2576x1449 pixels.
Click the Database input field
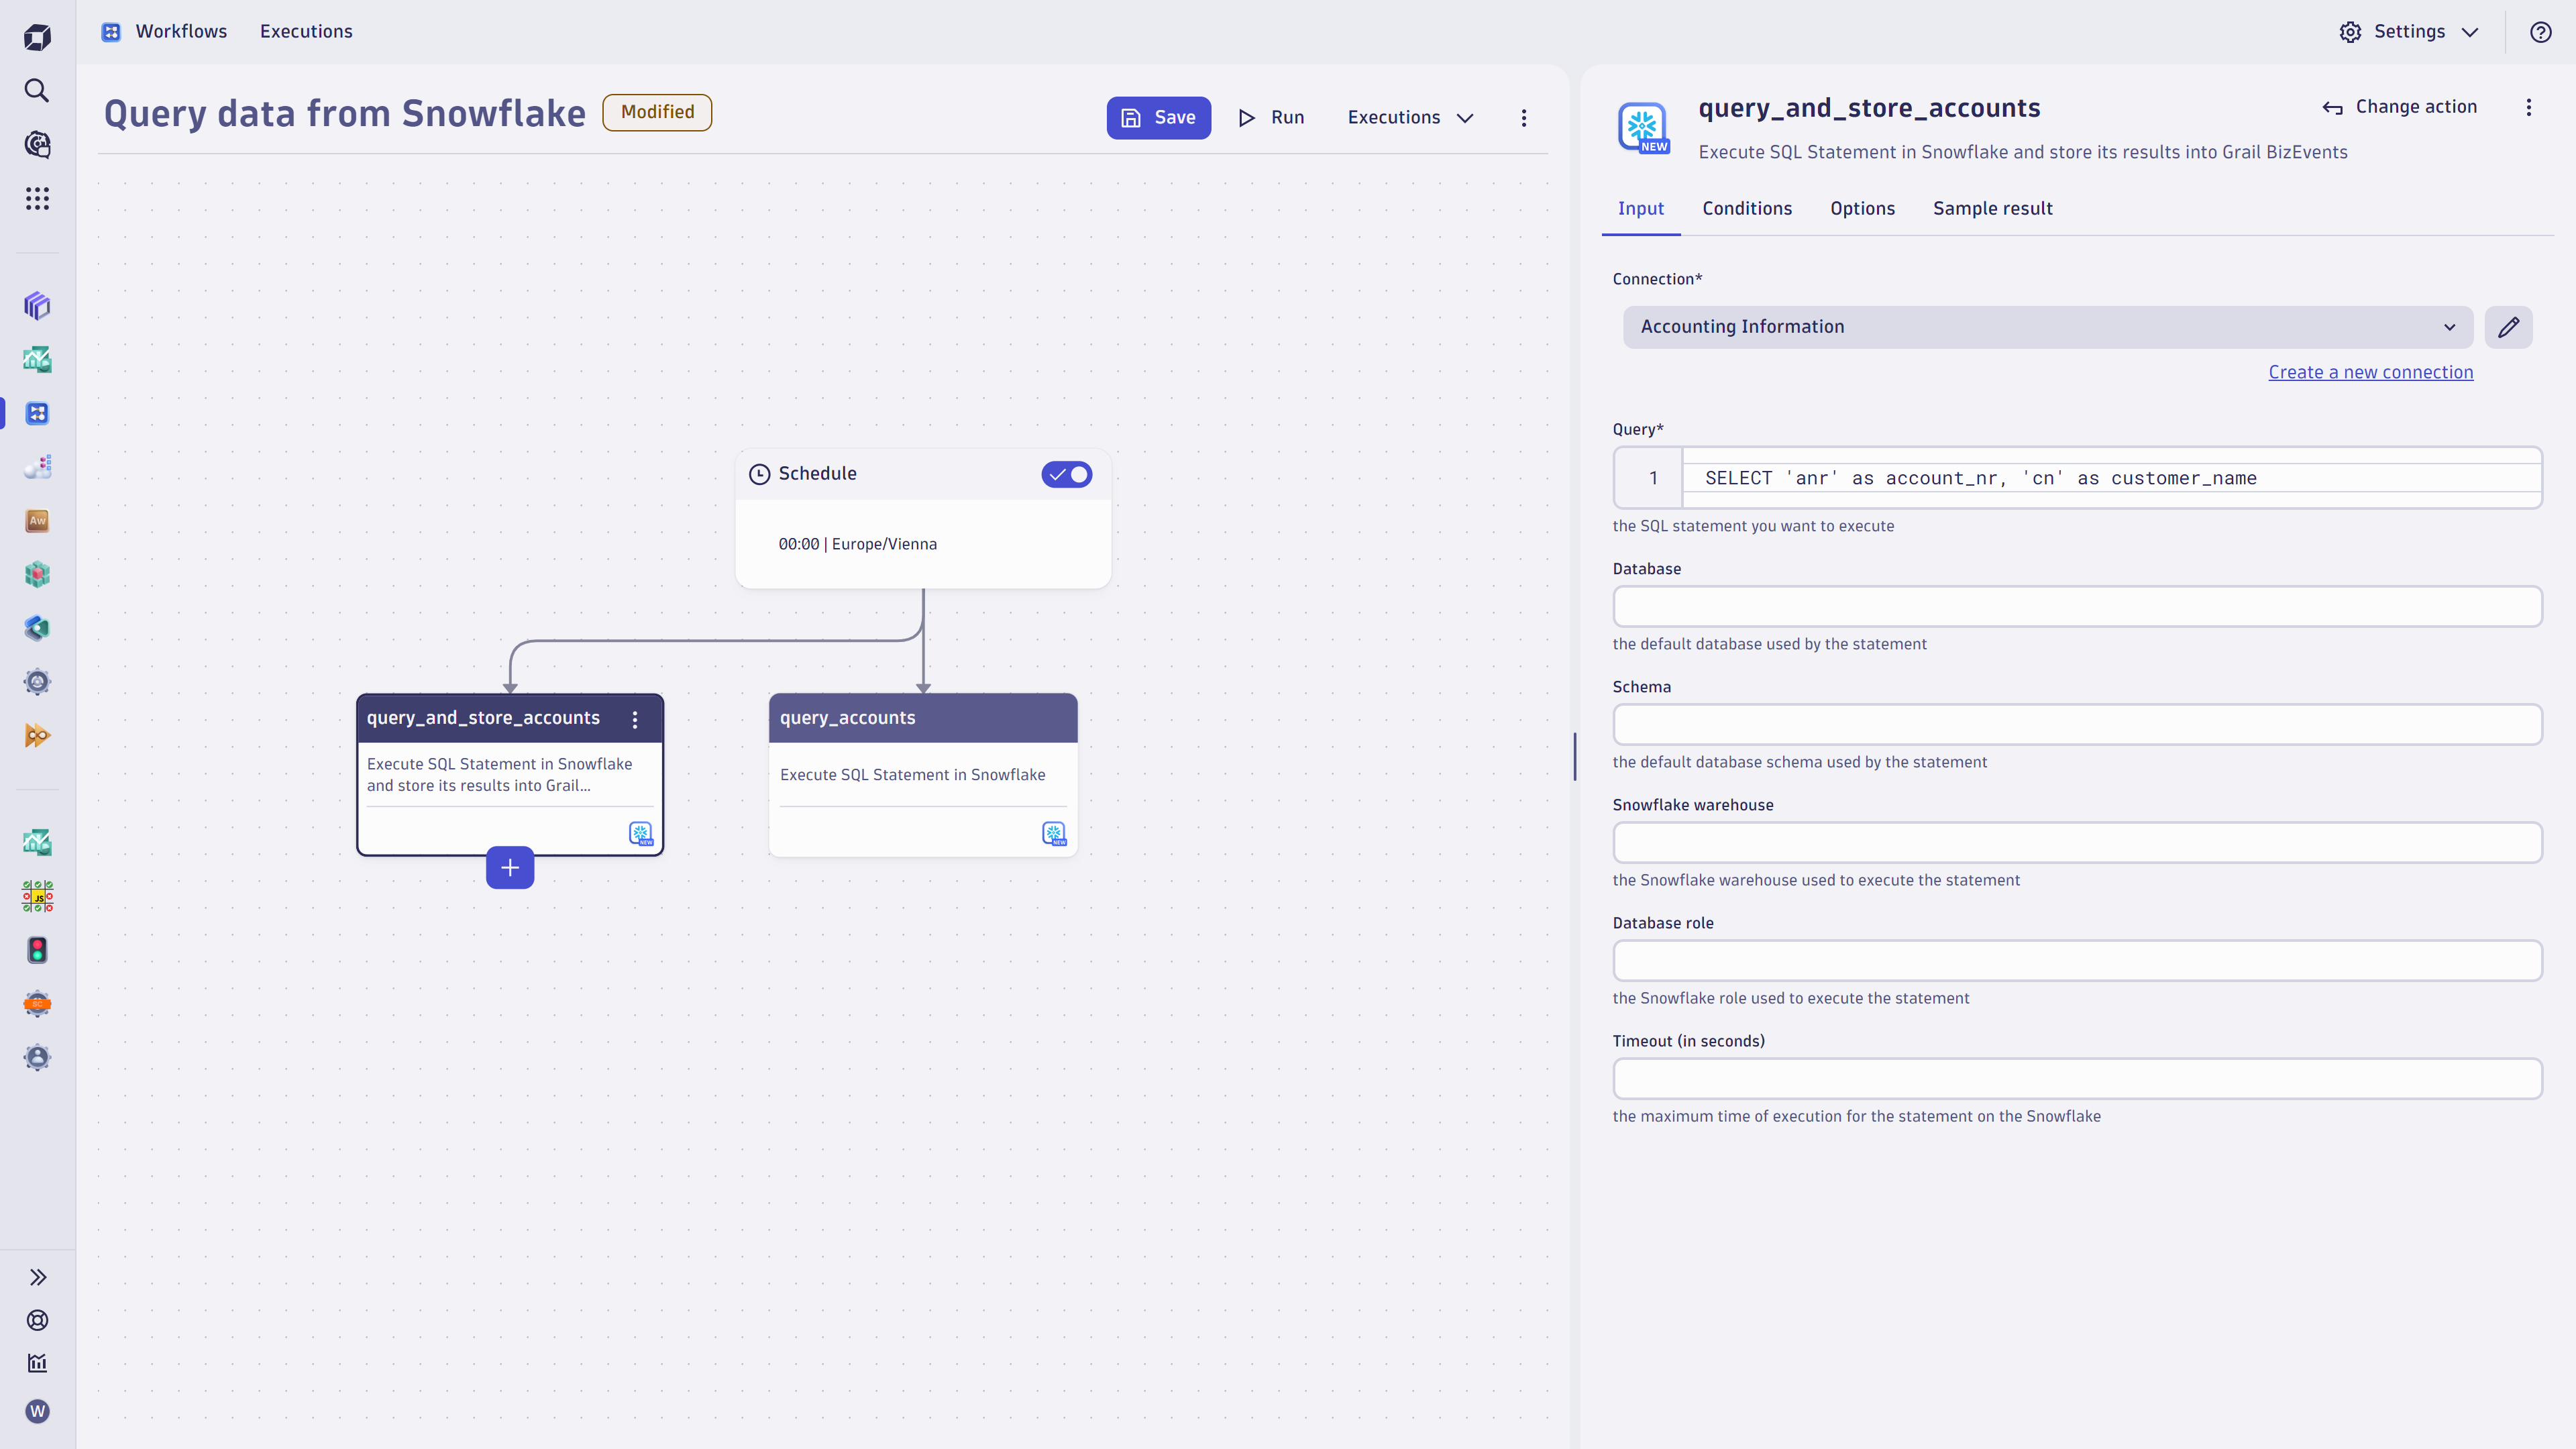pos(2076,606)
